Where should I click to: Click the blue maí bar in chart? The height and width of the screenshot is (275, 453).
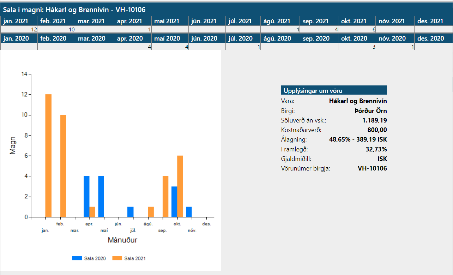pos(101,196)
